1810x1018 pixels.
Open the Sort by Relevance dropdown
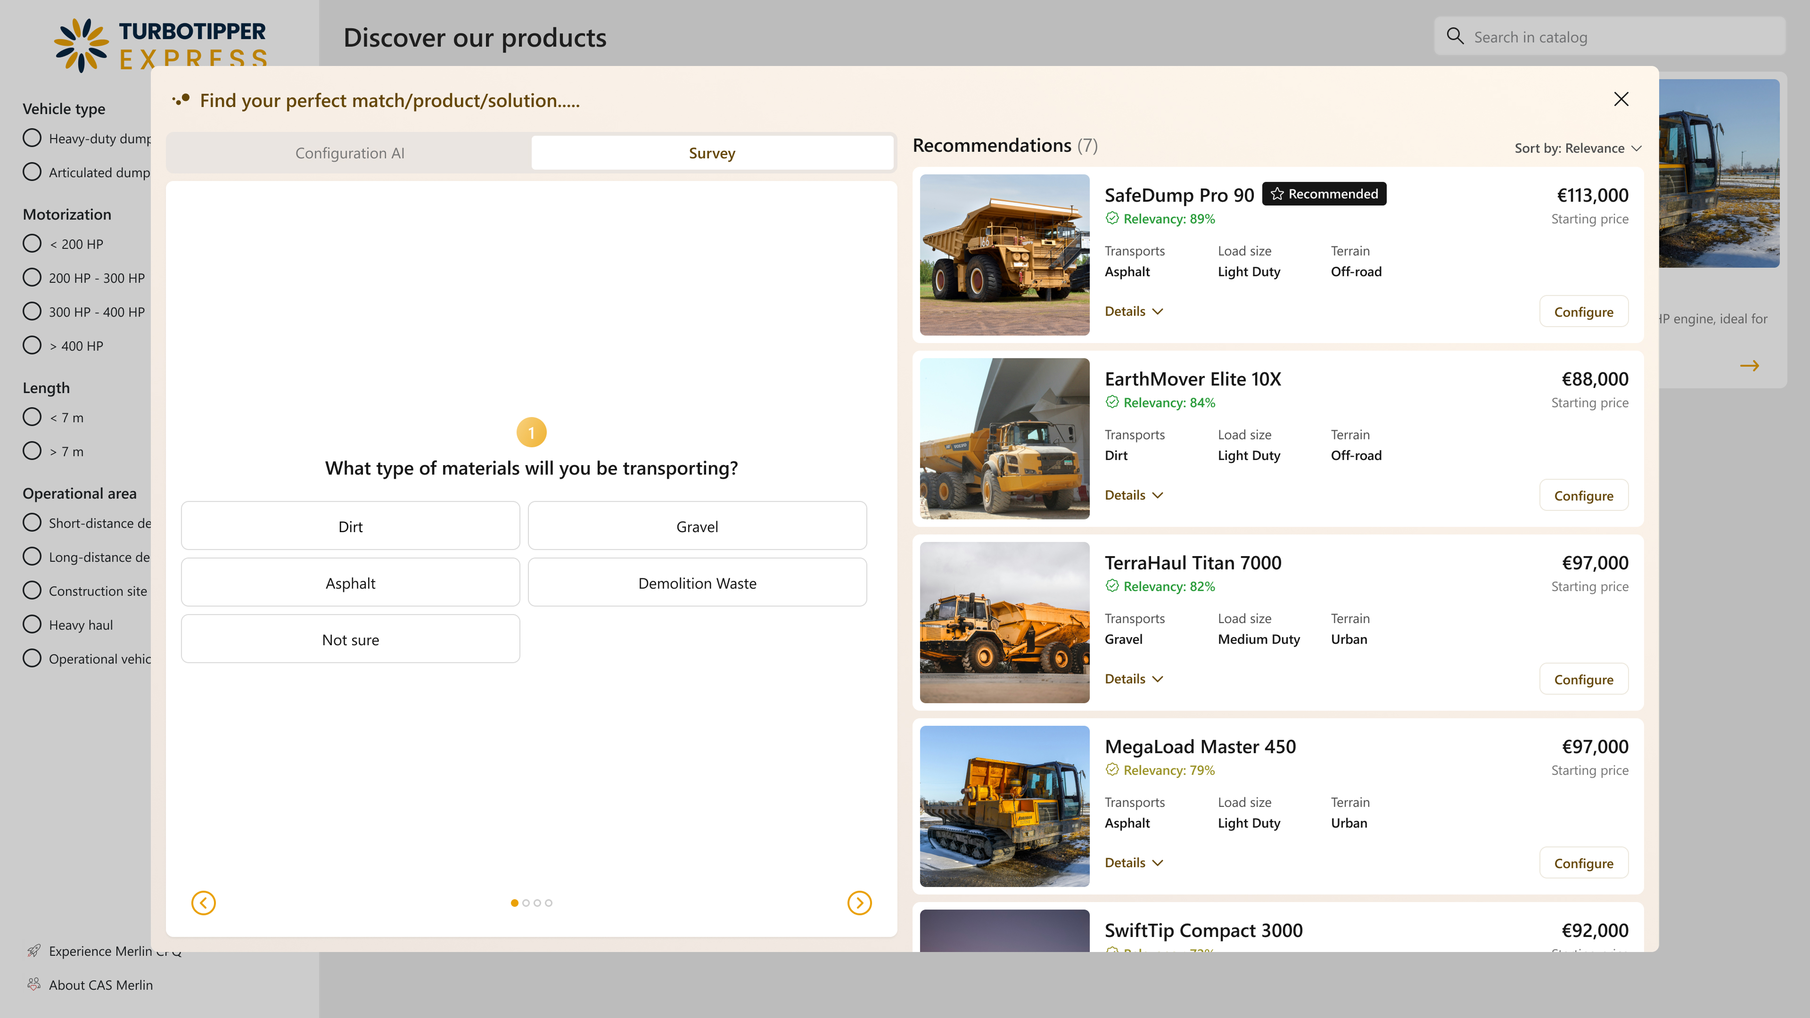pyautogui.click(x=1578, y=148)
